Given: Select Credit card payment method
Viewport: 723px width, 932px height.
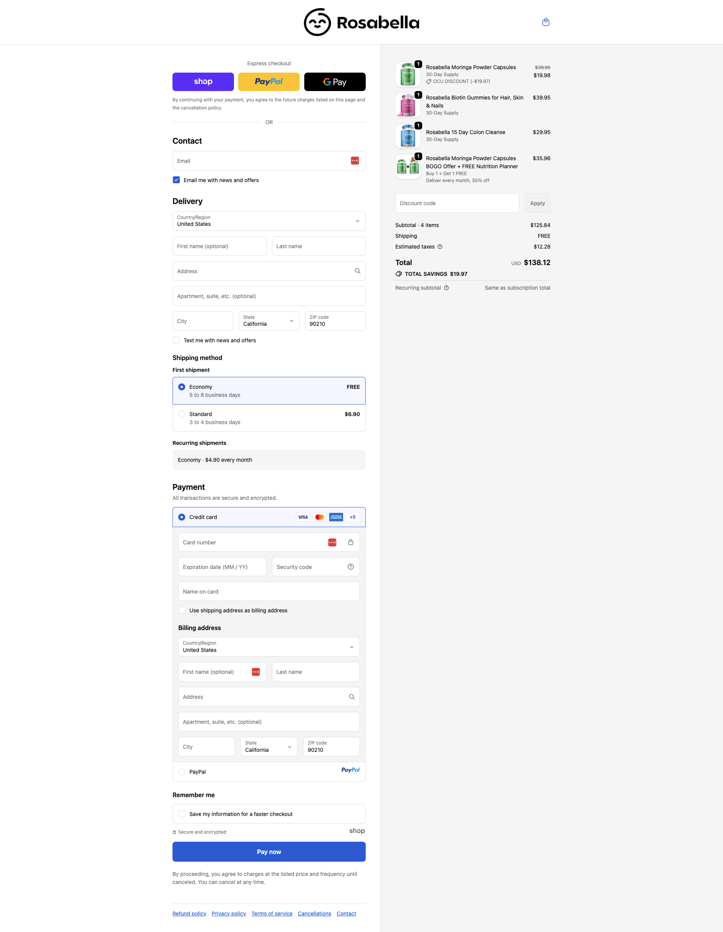Looking at the screenshot, I should [269, 517].
